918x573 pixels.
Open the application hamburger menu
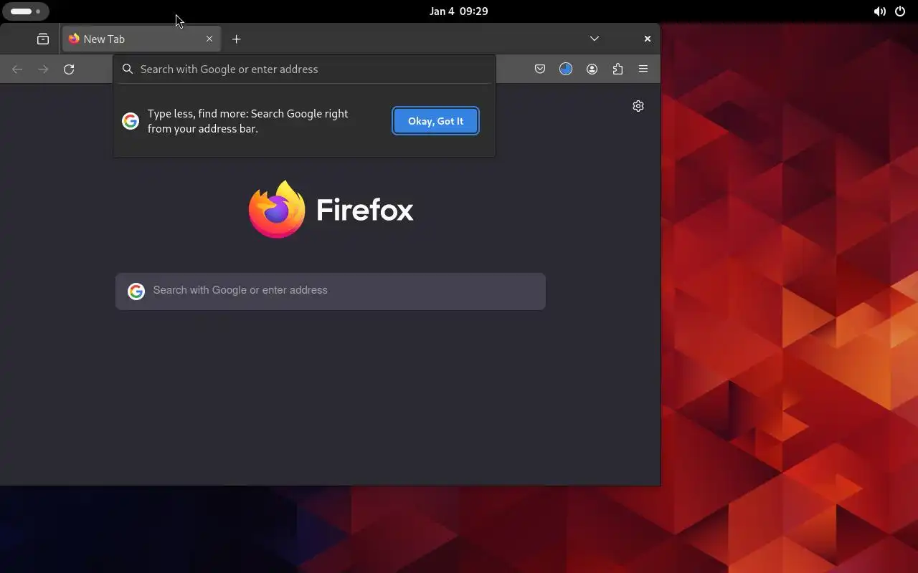click(x=643, y=69)
